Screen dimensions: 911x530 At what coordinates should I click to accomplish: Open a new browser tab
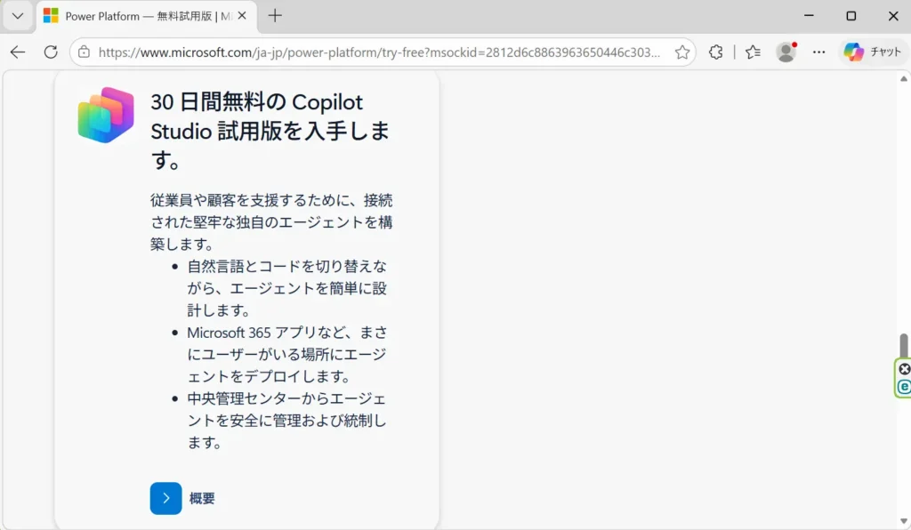[x=275, y=16]
